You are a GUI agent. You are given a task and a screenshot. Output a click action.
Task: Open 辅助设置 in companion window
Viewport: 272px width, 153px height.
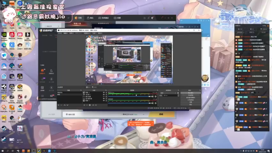(x=70, y=115)
